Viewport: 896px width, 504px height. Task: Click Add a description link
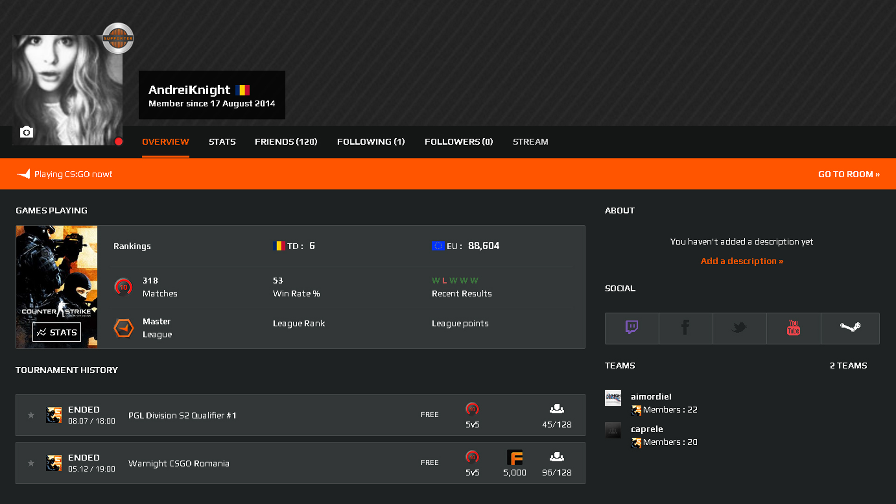(742, 261)
